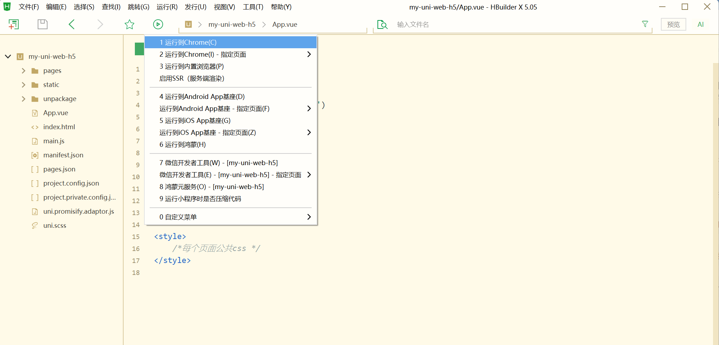Screen dimensions: 719x345
Task: Click the closing </style> tag
Action: coord(173,261)
